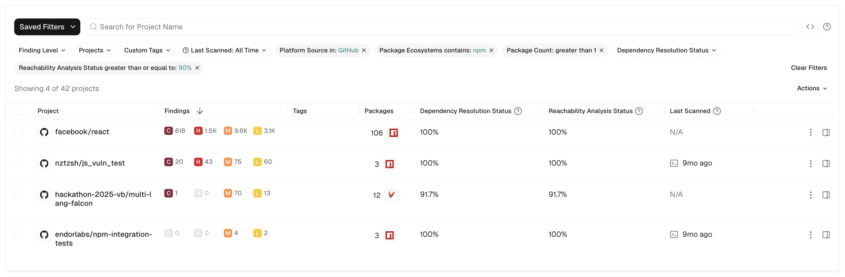Click ecosystem icon in multi-lang-falcon row

point(391,195)
